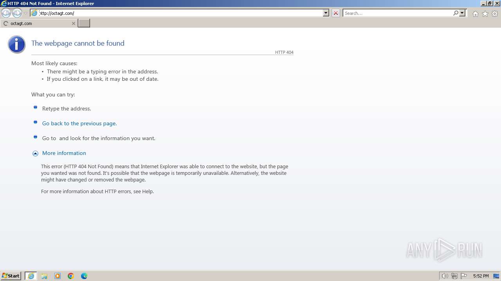
Task: Close the octagt.com tab
Action: coord(73,23)
